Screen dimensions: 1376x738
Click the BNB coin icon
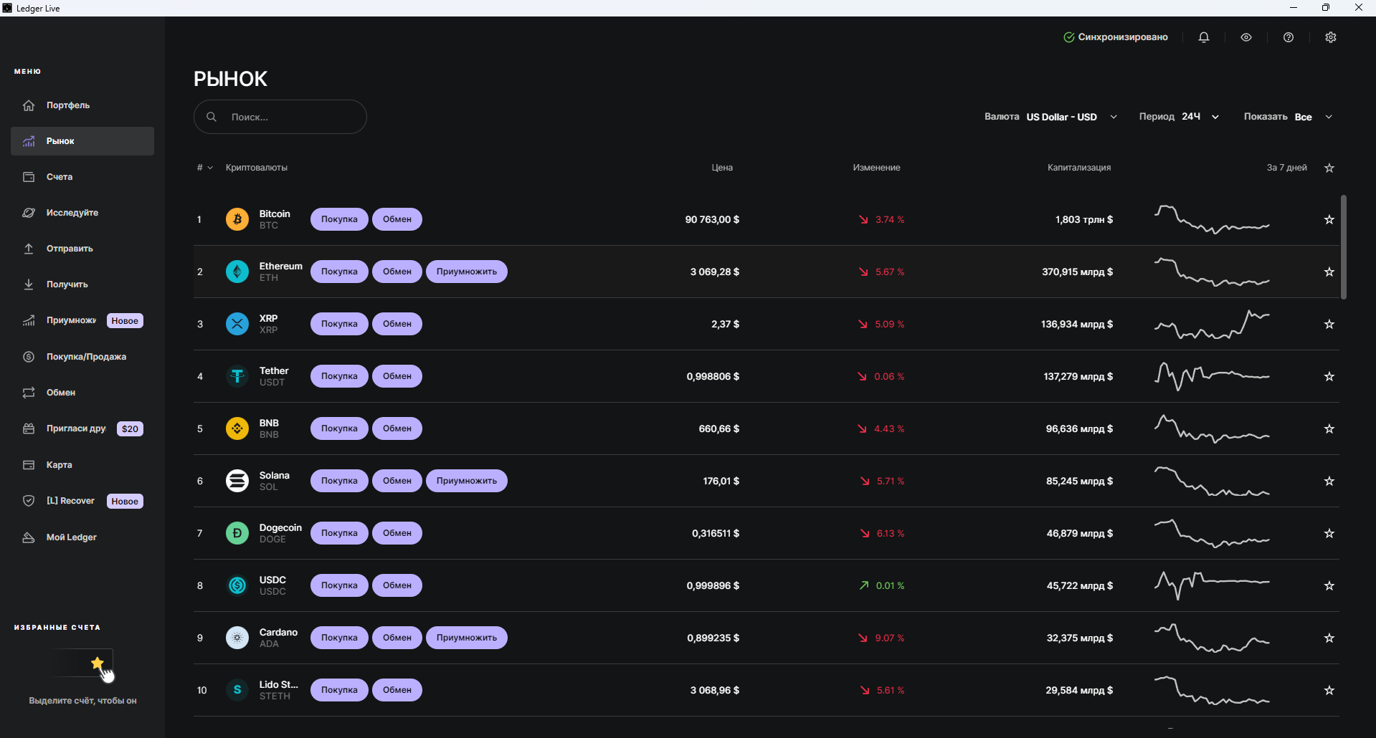click(x=237, y=428)
